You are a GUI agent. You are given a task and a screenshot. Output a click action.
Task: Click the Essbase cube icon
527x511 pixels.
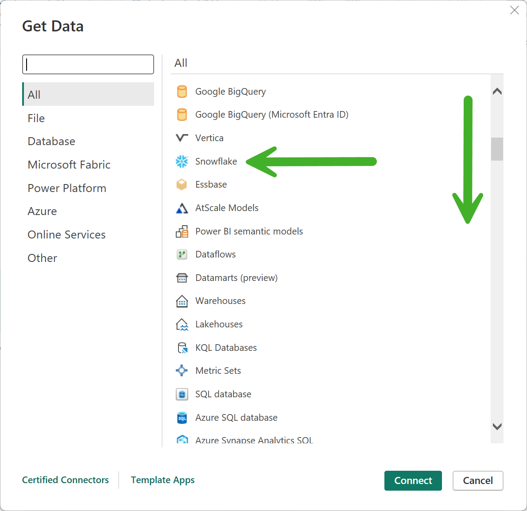click(182, 184)
